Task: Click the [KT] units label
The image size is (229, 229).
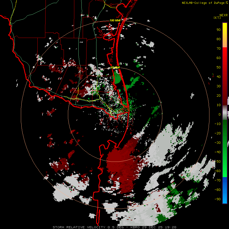Action: pyautogui.click(x=217, y=18)
